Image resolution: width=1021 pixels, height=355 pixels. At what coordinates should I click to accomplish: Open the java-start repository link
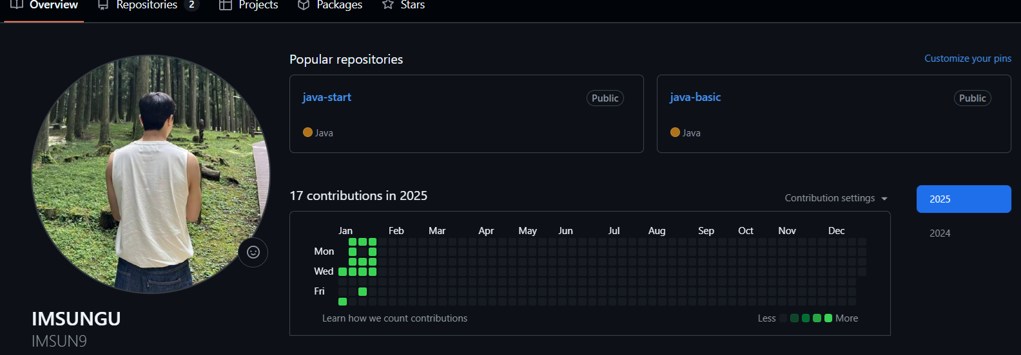(327, 97)
